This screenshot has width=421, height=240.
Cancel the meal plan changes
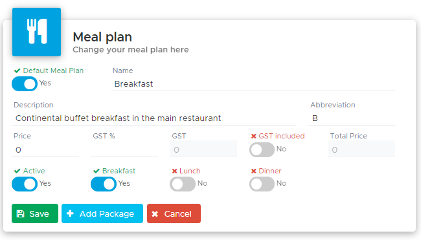click(174, 213)
